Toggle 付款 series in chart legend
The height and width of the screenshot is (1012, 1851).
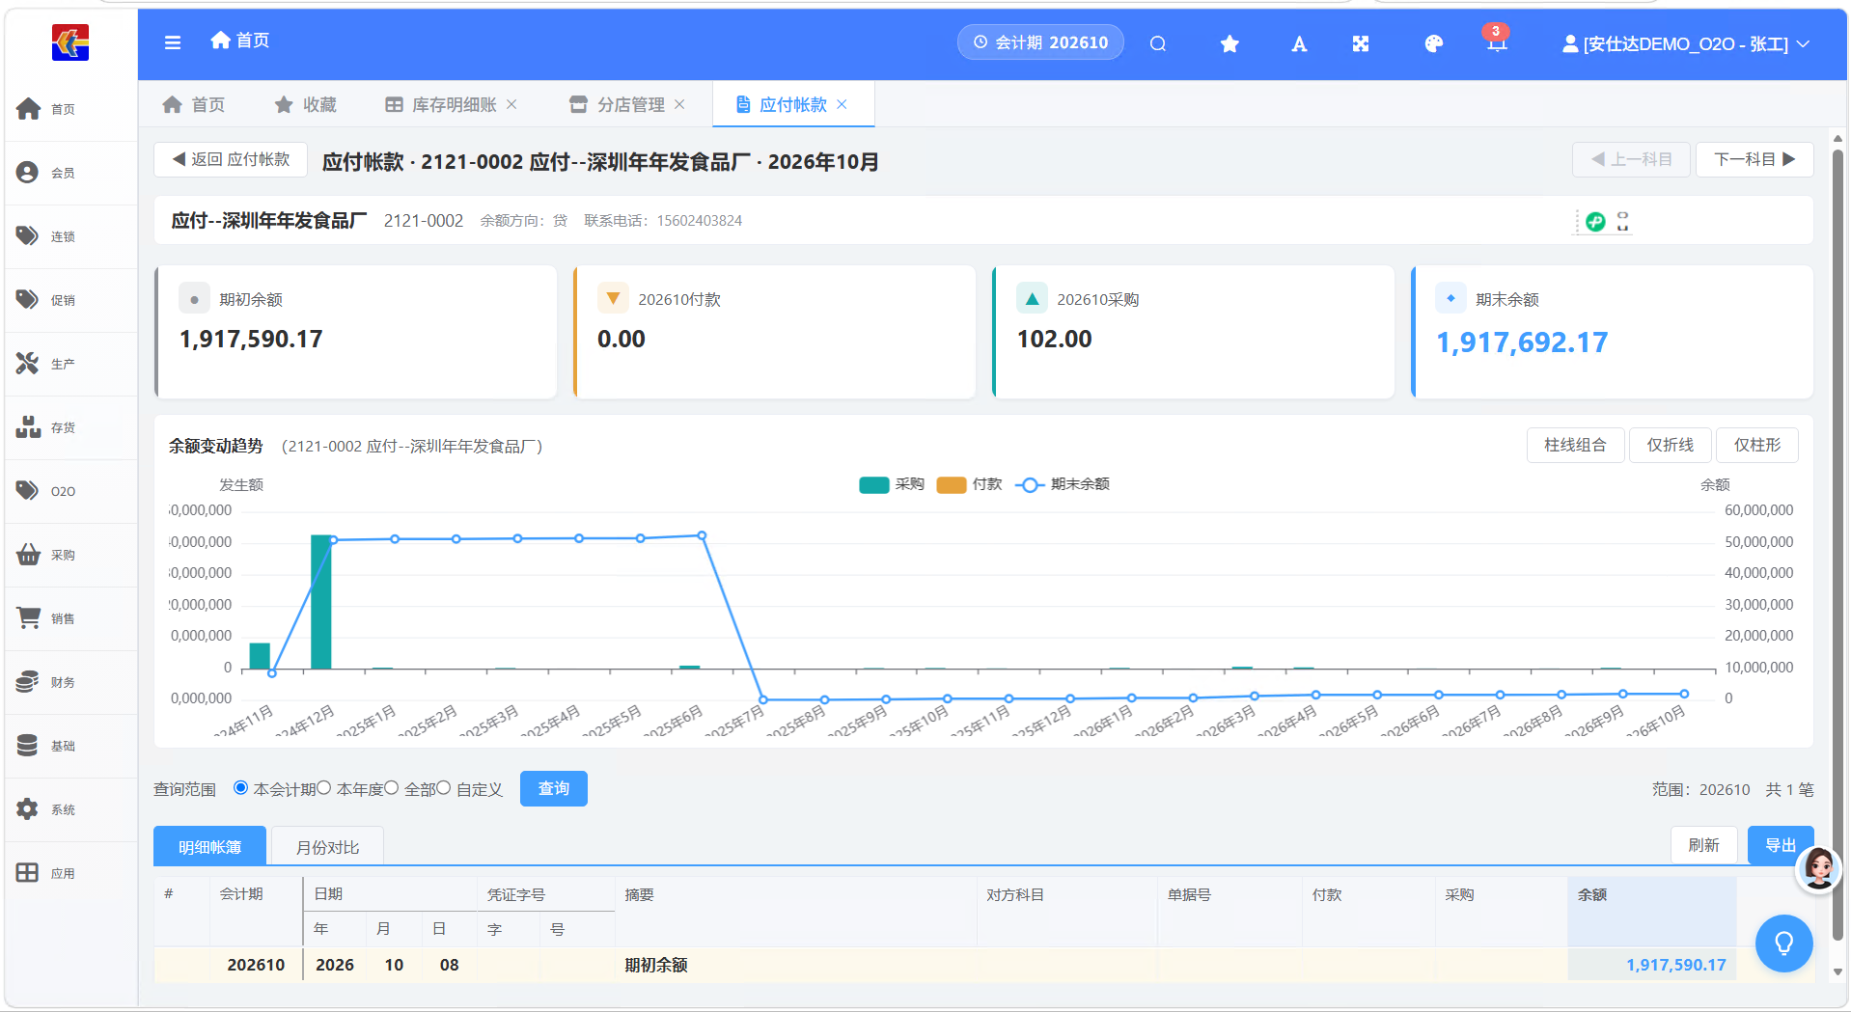[969, 484]
